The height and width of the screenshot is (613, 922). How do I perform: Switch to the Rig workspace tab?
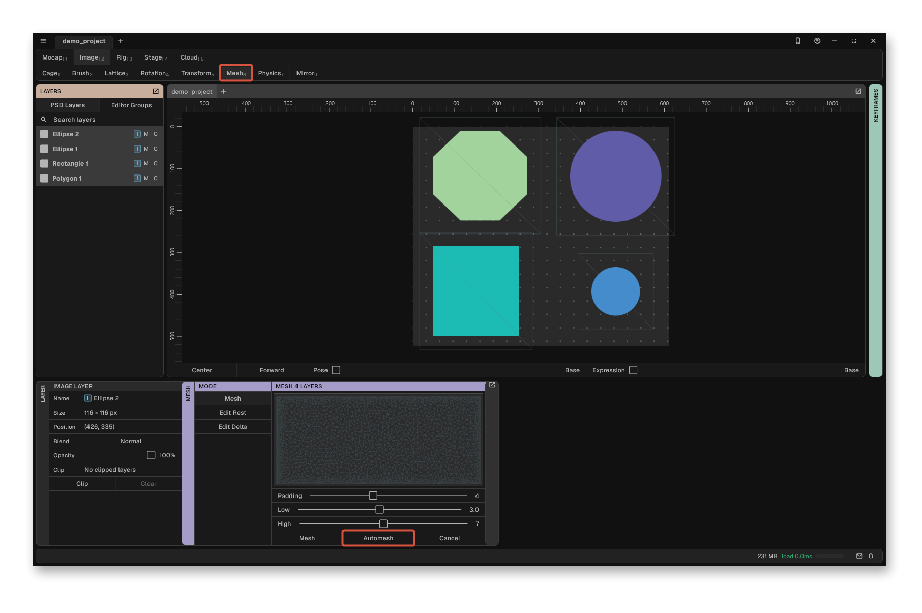(x=124, y=57)
